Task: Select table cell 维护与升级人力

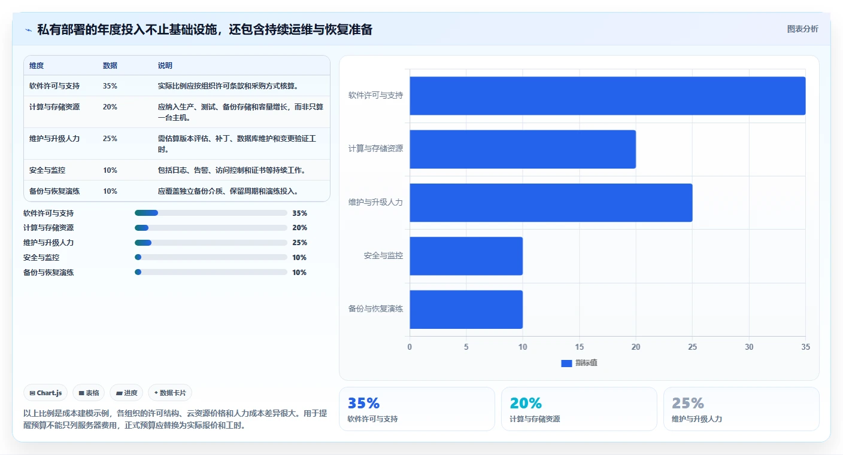Action: point(54,139)
